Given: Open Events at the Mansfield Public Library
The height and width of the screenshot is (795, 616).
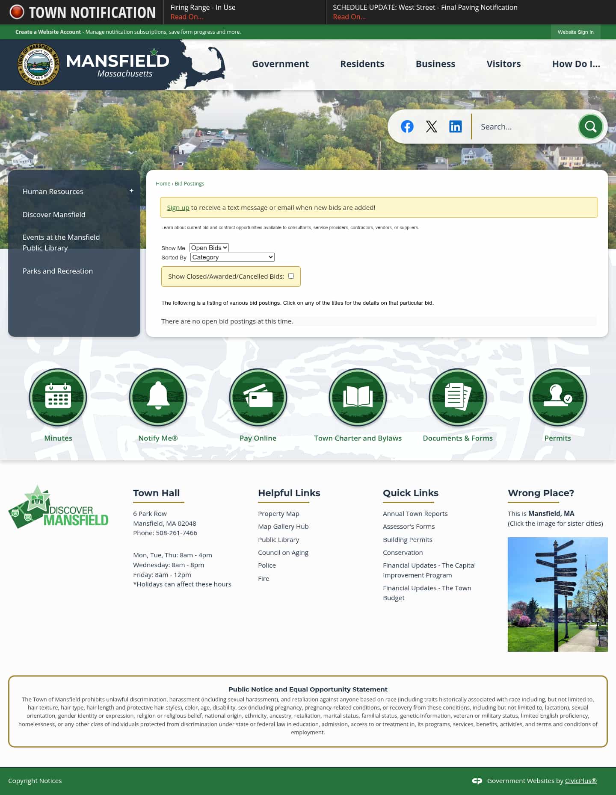Looking at the screenshot, I should (61, 243).
